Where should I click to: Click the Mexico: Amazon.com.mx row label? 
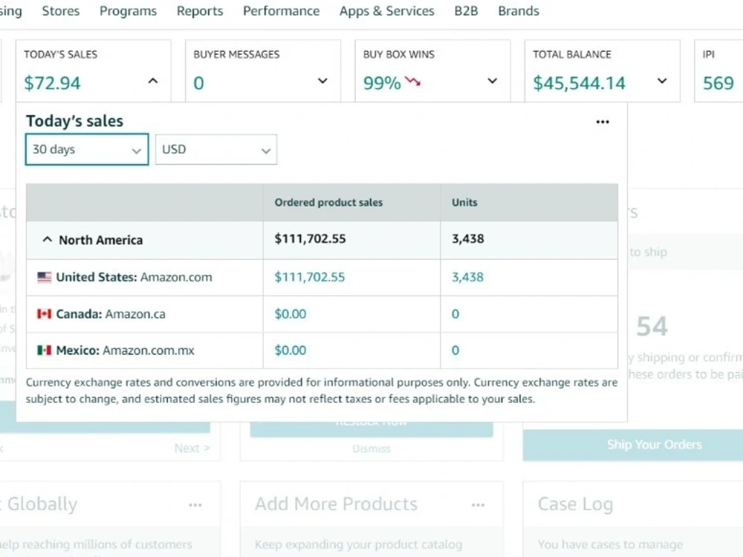(125, 351)
